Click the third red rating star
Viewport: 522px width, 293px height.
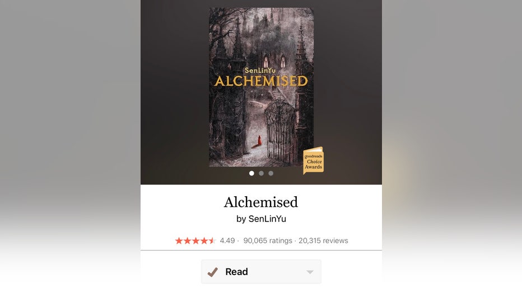[196, 240]
